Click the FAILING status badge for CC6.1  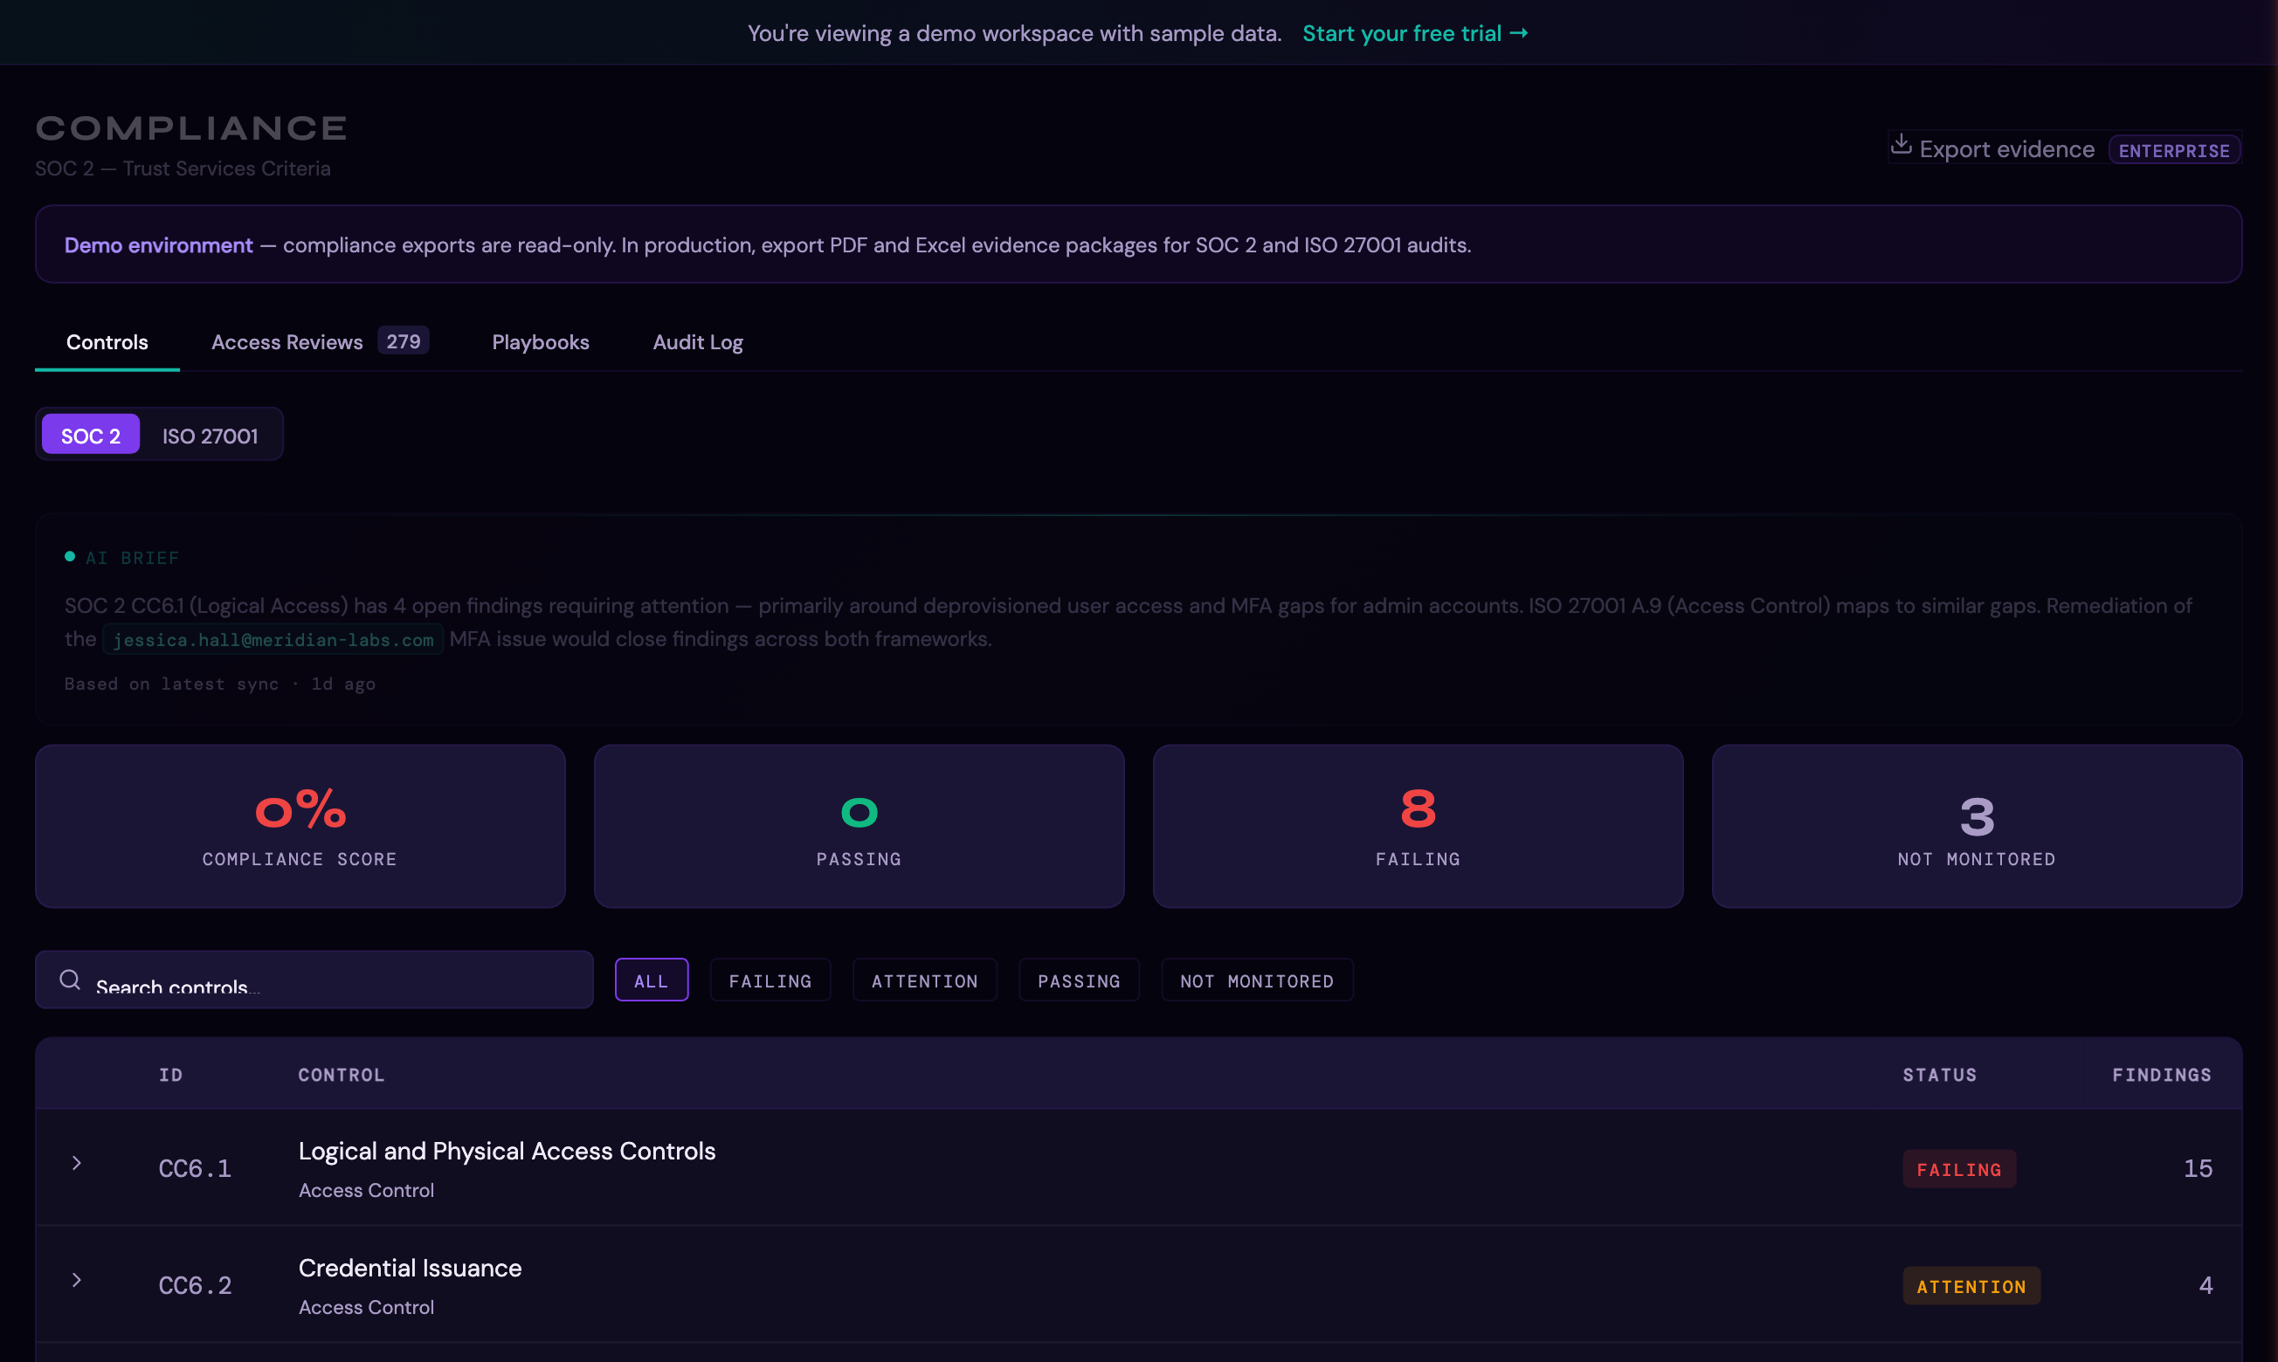pyautogui.click(x=1958, y=1169)
